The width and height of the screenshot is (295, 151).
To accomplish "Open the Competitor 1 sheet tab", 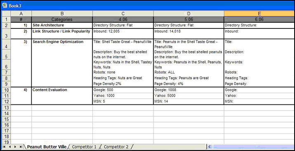I will point(84,147).
